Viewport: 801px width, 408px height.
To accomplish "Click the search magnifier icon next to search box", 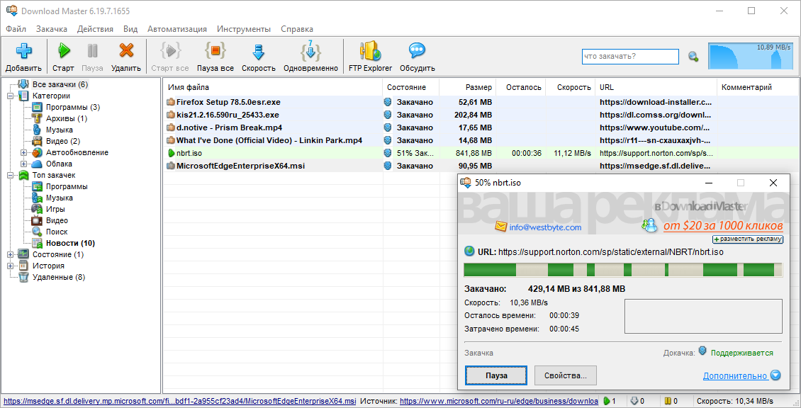I will click(x=693, y=57).
